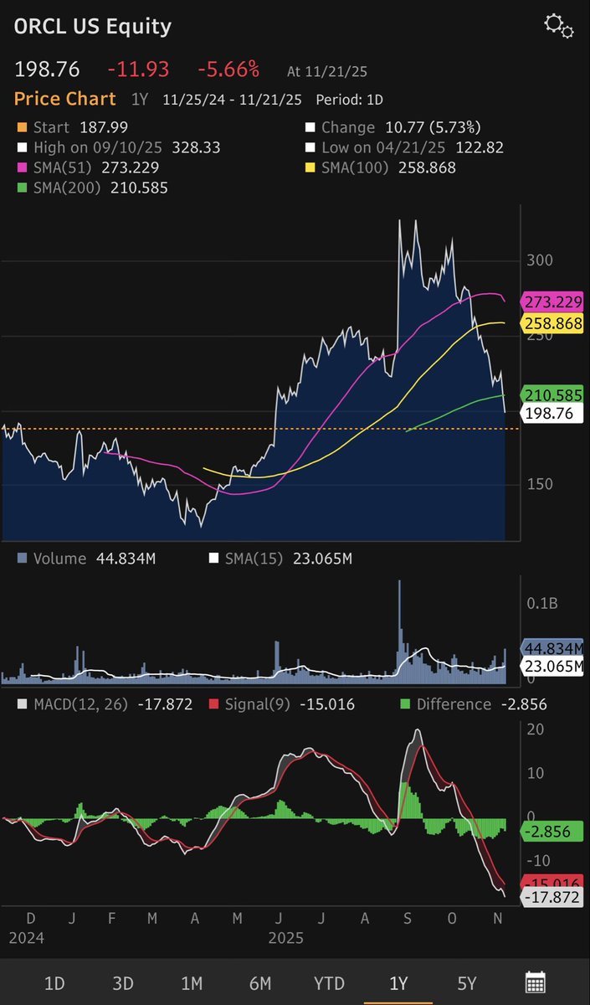Select the 1Y range tab
This screenshot has width=590, height=1005.
click(x=398, y=983)
